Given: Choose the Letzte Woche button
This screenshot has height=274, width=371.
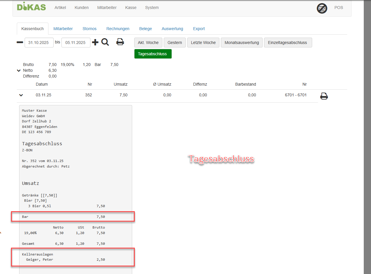Looking at the screenshot, I should tap(203, 43).
